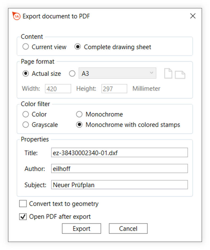Screen dimensions: 210x250
Task: Select Complete drawing sheet option
Action: pos(78,47)
